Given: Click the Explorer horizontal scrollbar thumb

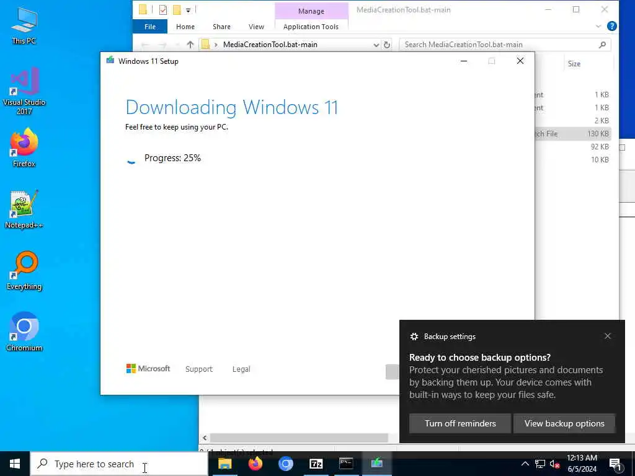Looking at the screenshot, I should pyautogui.click(x=299, y=438).
